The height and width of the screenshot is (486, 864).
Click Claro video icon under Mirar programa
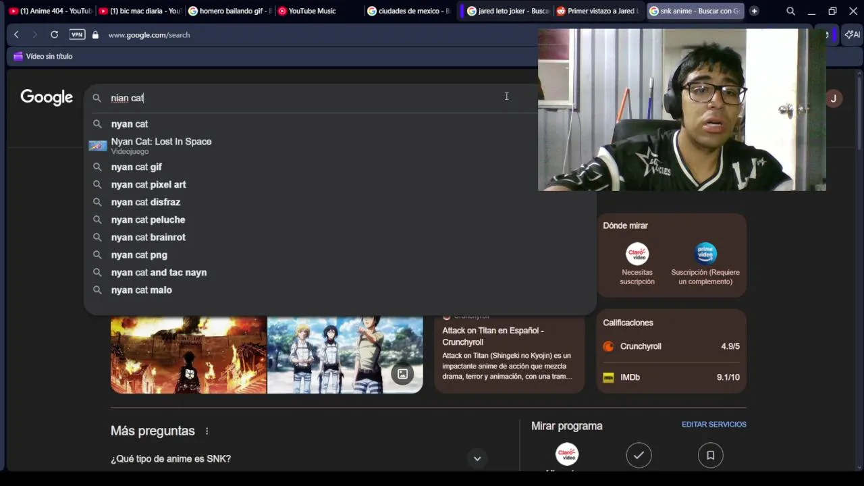click(x=567, y=454)
